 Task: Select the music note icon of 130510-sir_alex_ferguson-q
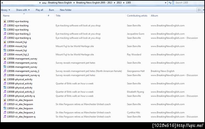point(5,117)
